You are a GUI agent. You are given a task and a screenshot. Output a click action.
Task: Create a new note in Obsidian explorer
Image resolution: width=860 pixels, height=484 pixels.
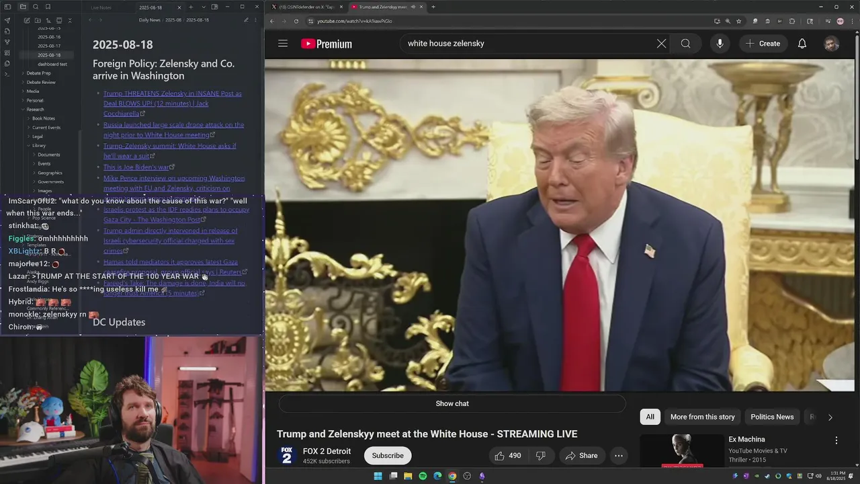pyautogui.click(x=27, y=20)
